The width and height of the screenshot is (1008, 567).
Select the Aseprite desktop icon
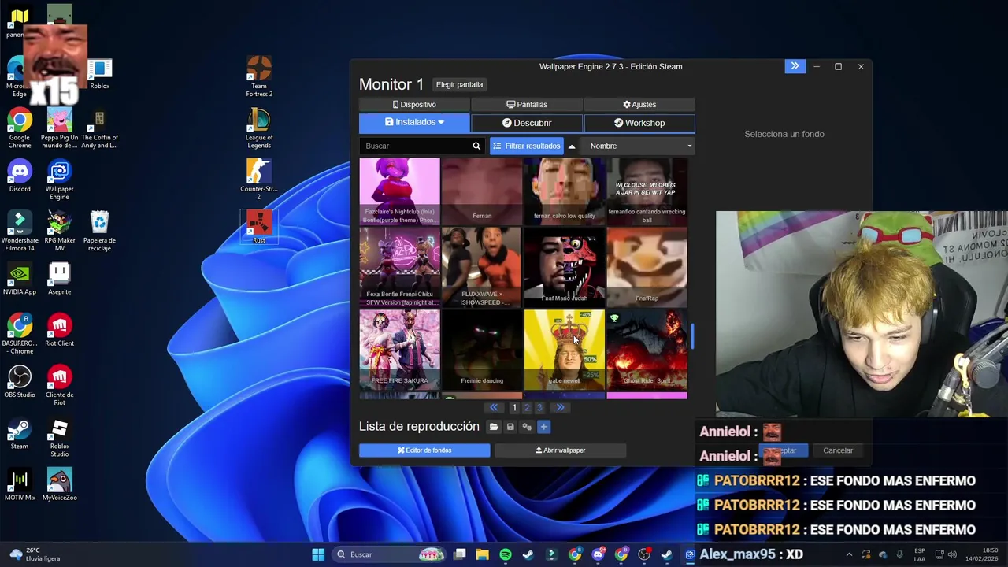[x=59, y=279]
